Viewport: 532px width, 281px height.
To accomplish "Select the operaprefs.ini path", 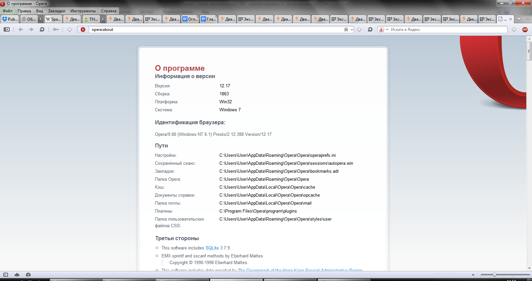I will 278,155.
